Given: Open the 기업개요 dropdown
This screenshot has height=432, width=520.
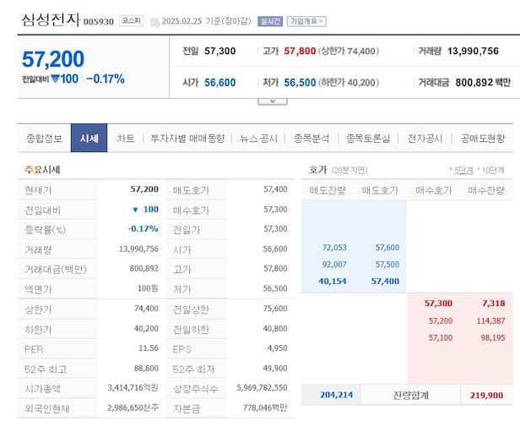Looking at the screenshot, I should click(x=306, y=21).
